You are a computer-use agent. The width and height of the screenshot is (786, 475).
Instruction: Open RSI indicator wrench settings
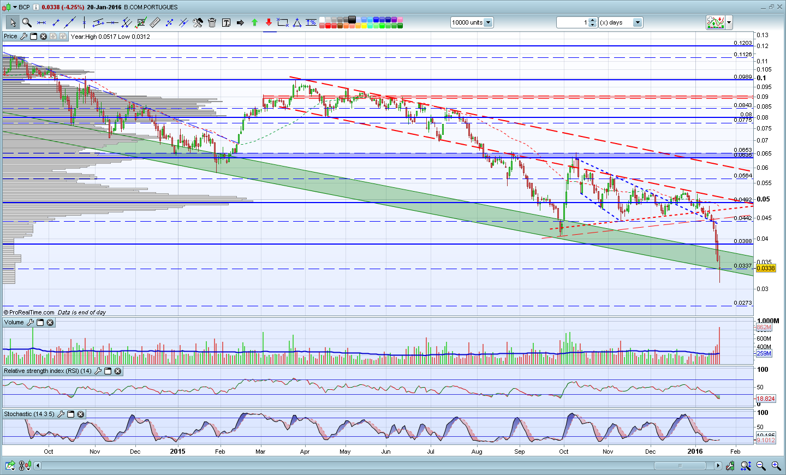pyautogui.click(x=98, y=371)
